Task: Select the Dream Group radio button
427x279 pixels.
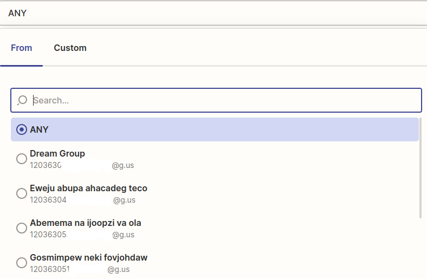Action: coord(22,159)
